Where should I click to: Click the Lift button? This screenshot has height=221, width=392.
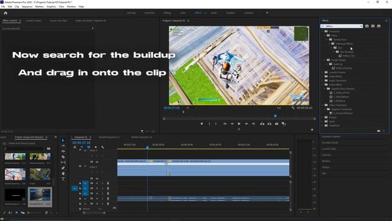(262, 124)
